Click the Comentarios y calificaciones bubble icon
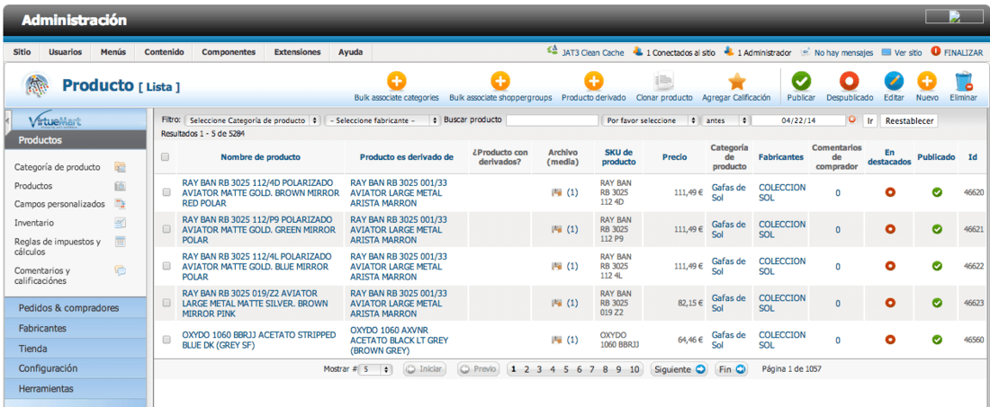The height and width of the screenshot is (407, 990). coord(120,270)
